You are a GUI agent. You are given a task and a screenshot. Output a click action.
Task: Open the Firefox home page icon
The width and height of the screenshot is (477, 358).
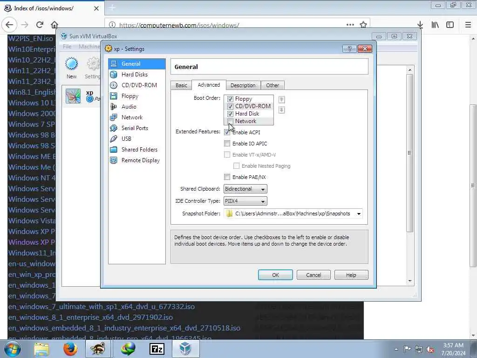pyautogui.click(x=55, y=25)
